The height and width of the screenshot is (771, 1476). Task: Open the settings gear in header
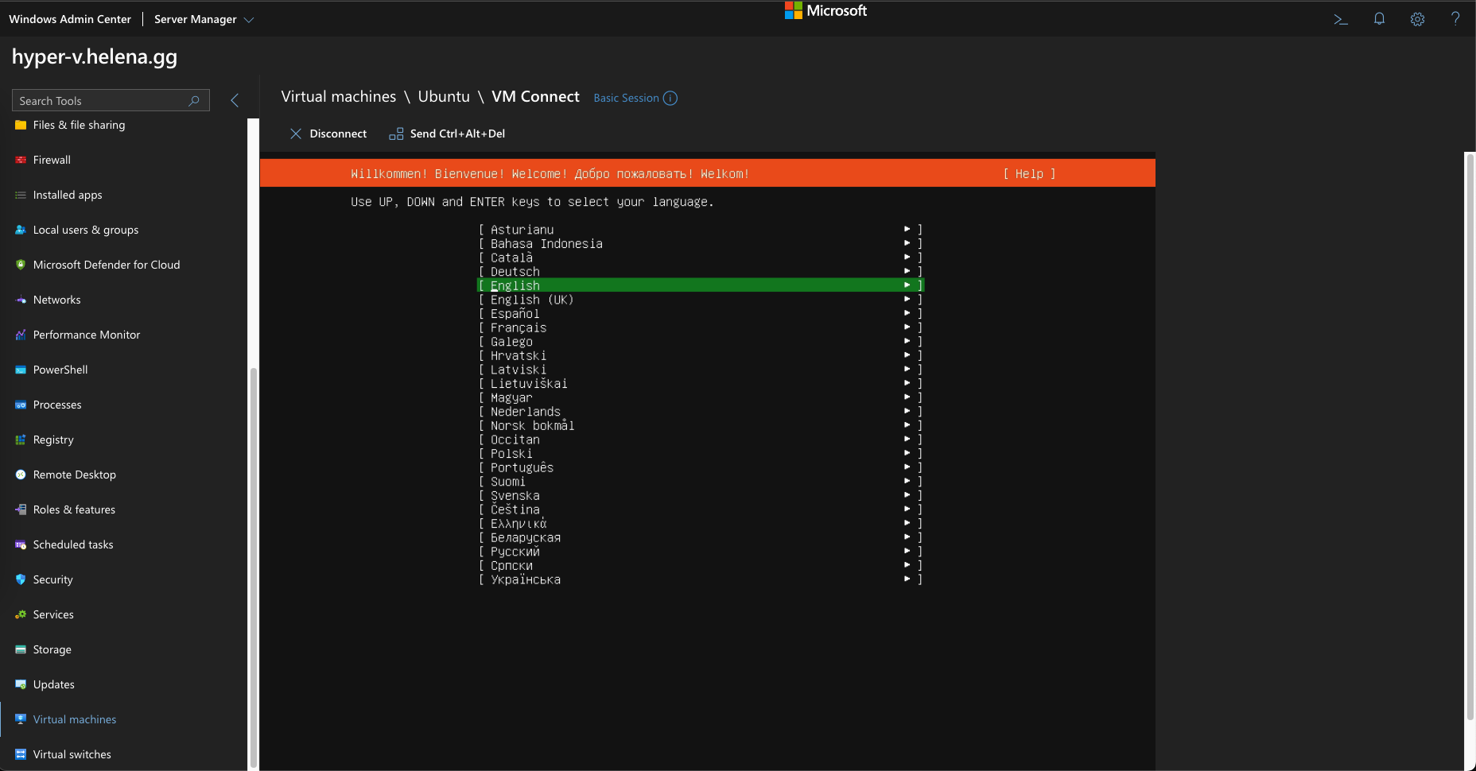(1417, 19)
